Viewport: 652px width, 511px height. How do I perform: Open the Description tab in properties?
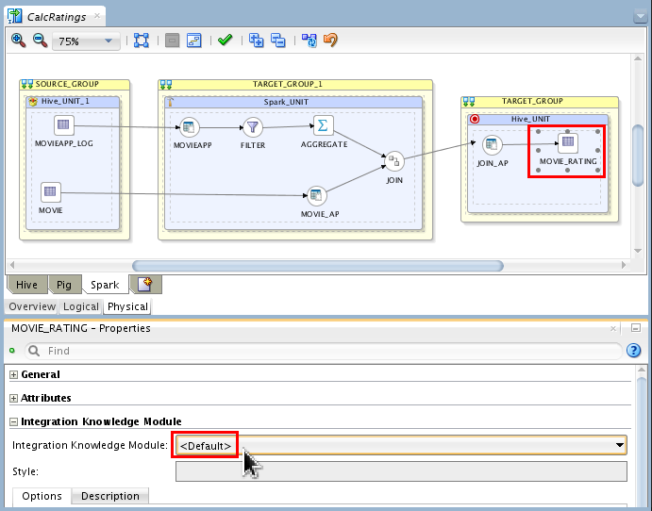(x=110, y=496)
